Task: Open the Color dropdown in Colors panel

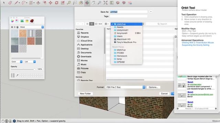Action: [16, 61]
